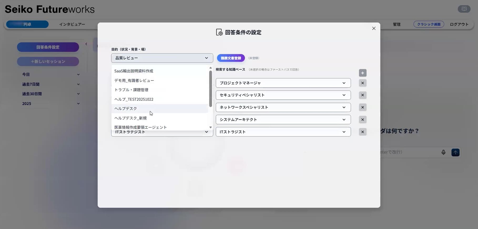Image resolution: width=478 pixels, height=229 pixels.
Task: Expand the プロジェクトマネージャ dropdown
Action: point(283,83)
